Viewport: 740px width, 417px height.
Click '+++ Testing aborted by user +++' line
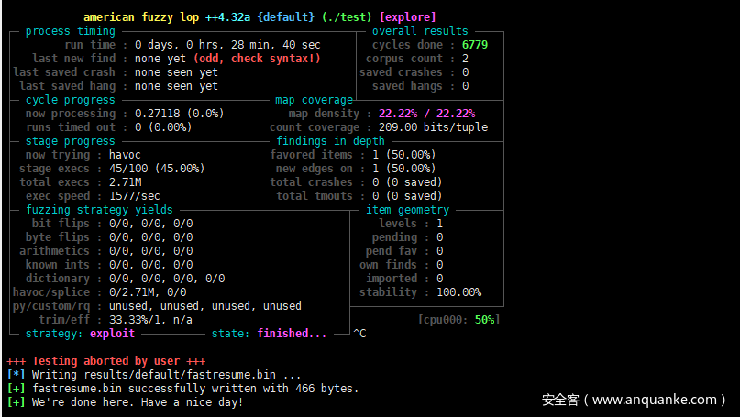[x=106, y=361]
